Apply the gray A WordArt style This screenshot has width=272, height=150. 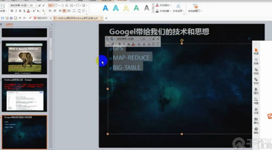pos(147,8)
